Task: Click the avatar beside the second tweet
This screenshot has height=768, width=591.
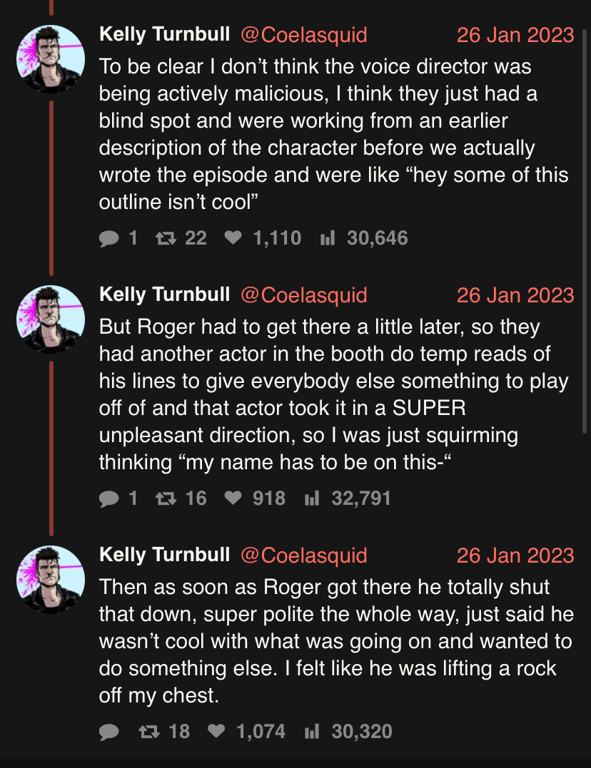Action: coord(51,319)
